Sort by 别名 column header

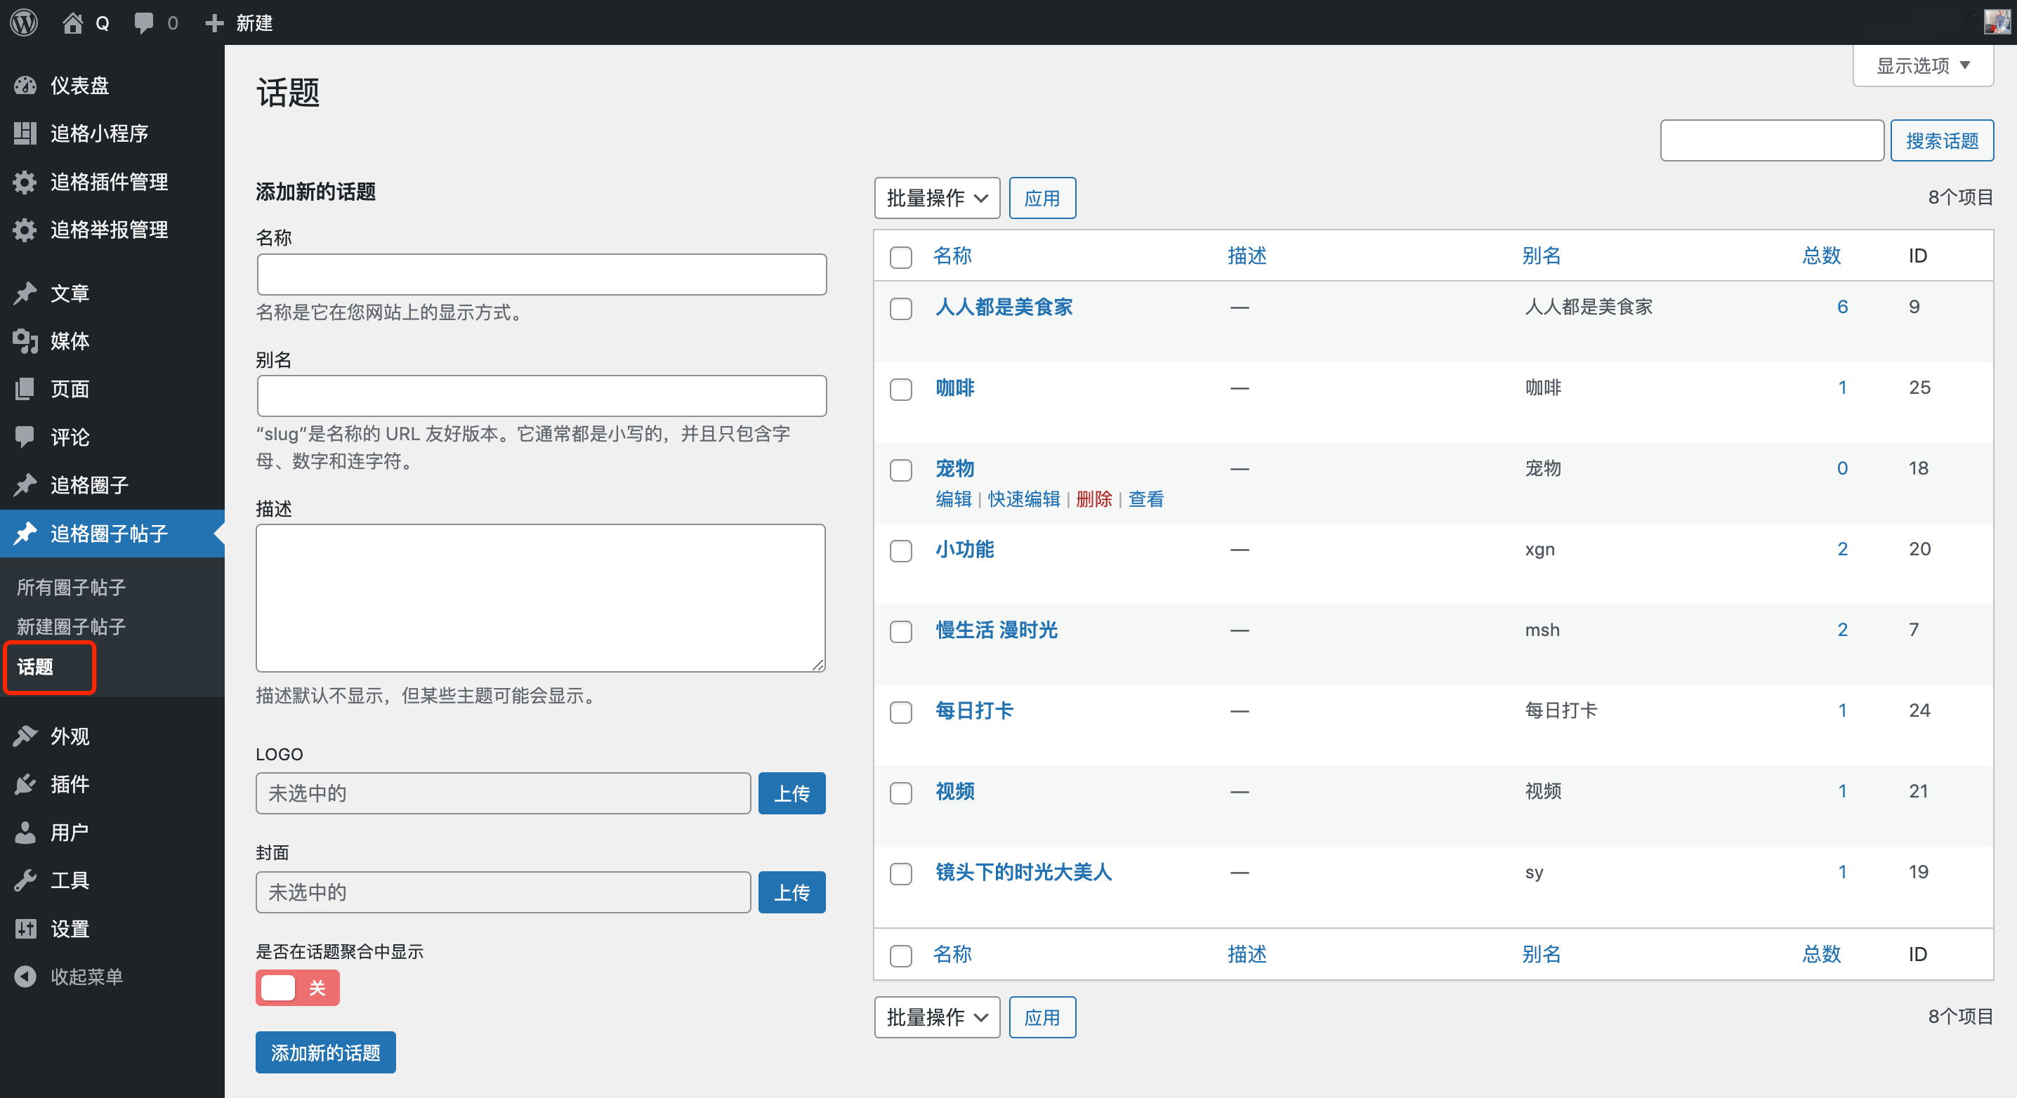coord(1541,255)
